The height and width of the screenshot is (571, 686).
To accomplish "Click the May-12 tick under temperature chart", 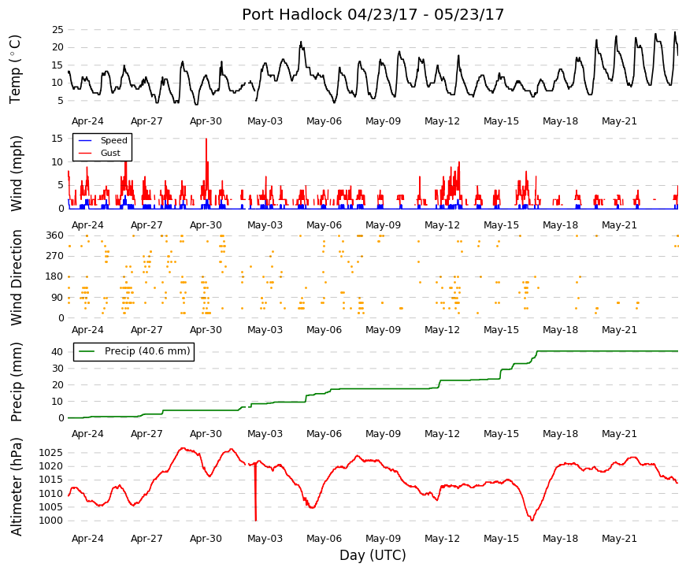I will tap(442, 121).
